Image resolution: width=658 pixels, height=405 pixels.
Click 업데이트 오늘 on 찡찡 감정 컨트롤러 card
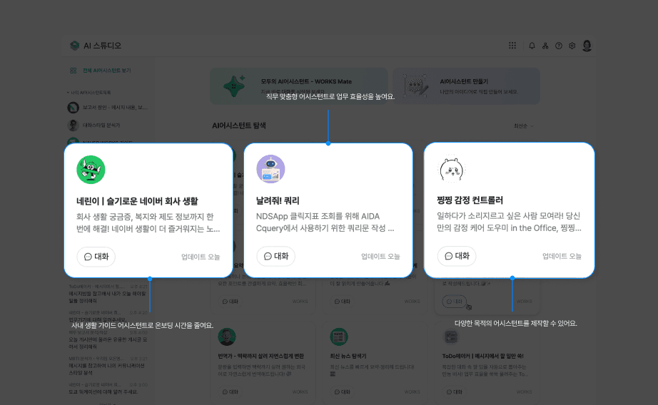click(x=562, y=256)
